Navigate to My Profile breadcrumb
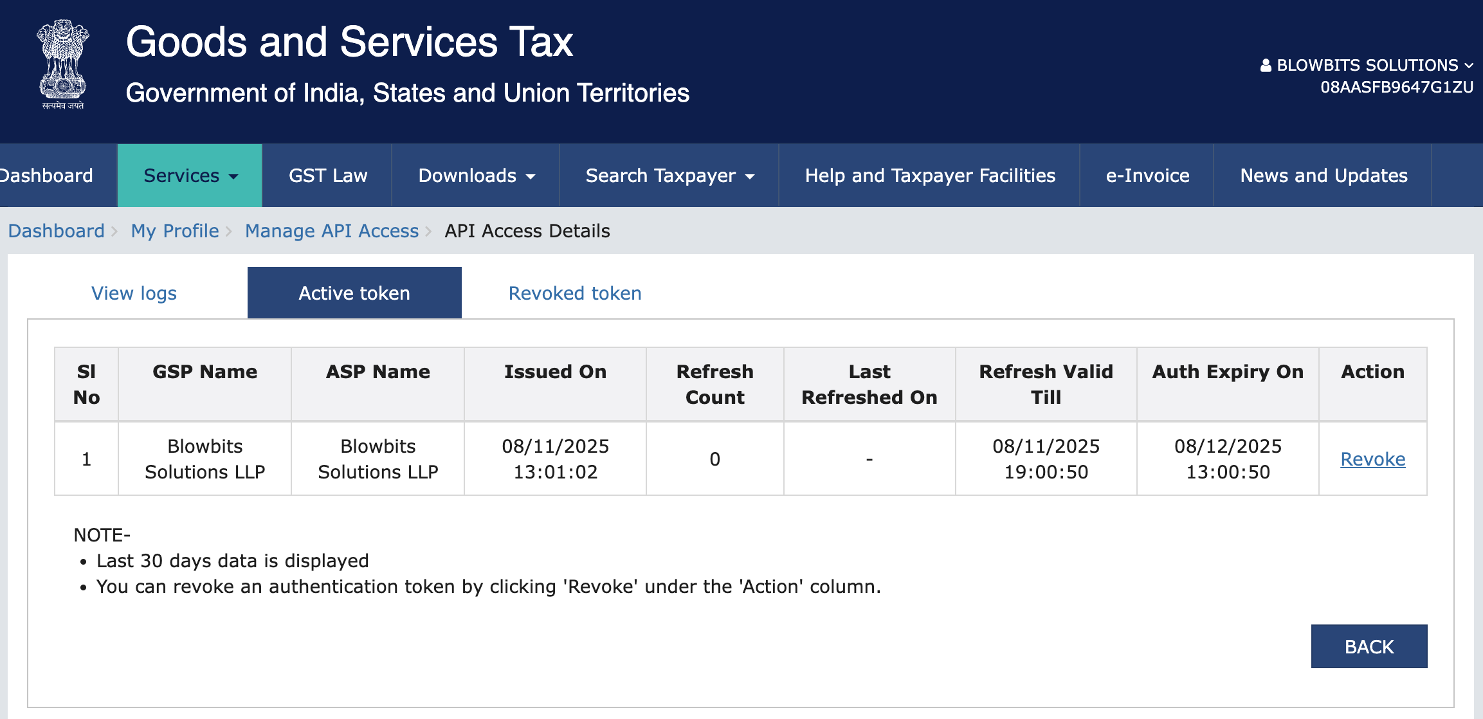The height and width of the screenshot is (719, 1483). 174,231
